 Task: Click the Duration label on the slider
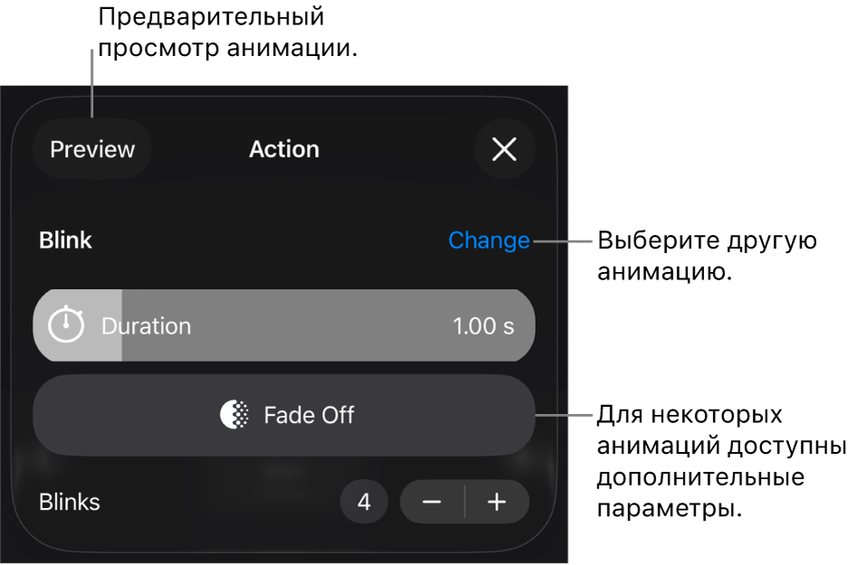[x=146, y=326]
